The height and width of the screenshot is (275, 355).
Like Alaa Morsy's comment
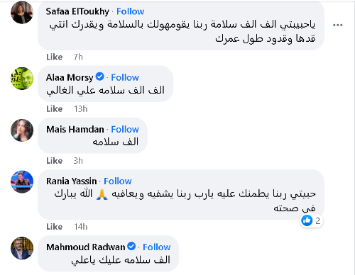[55, 109]
